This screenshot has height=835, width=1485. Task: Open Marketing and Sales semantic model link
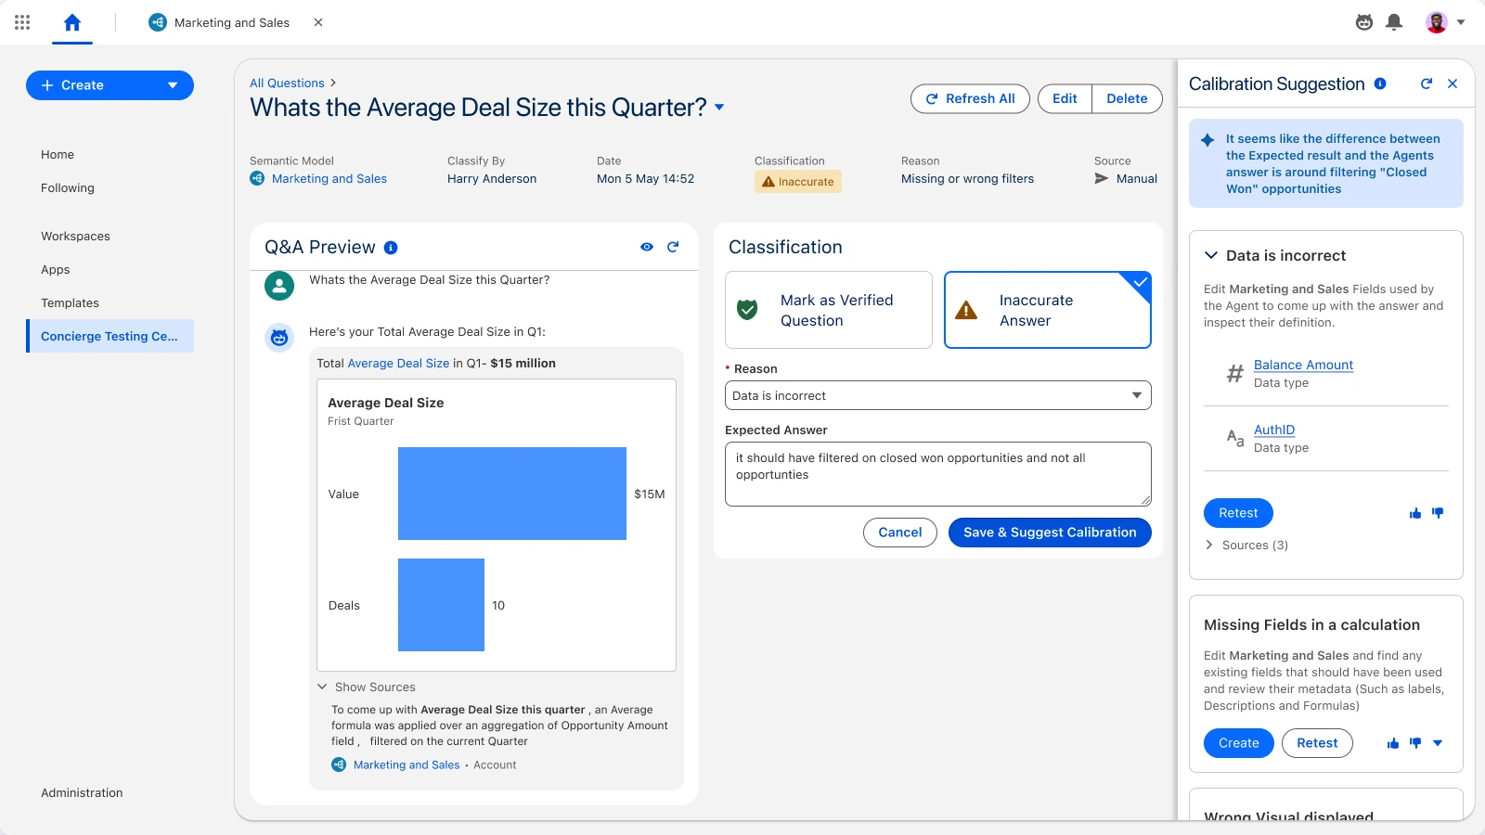[329, 179]
